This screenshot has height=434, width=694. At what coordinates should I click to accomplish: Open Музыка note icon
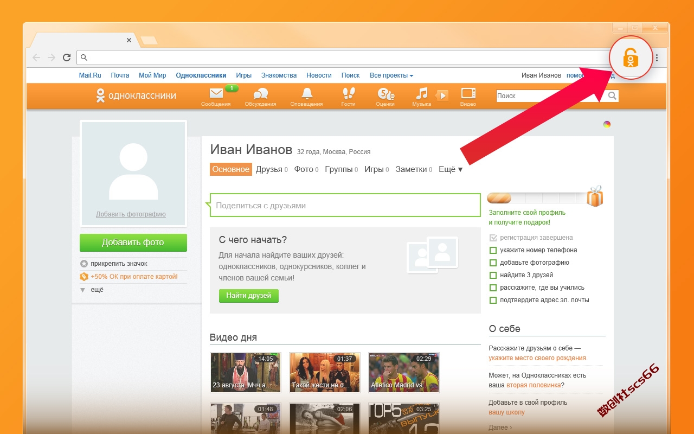pos(422,93)
